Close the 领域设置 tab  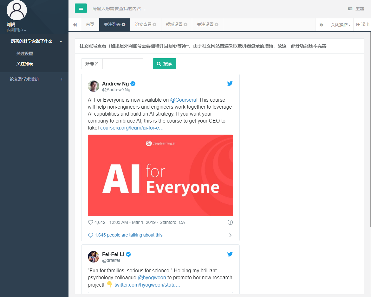185,25
